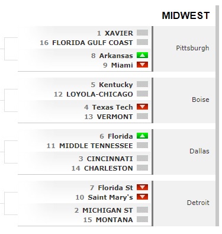Click the gray indicator box next to Xavier
Screen dimensions: 222x234
pyautogui.click(x=142, y=33)
